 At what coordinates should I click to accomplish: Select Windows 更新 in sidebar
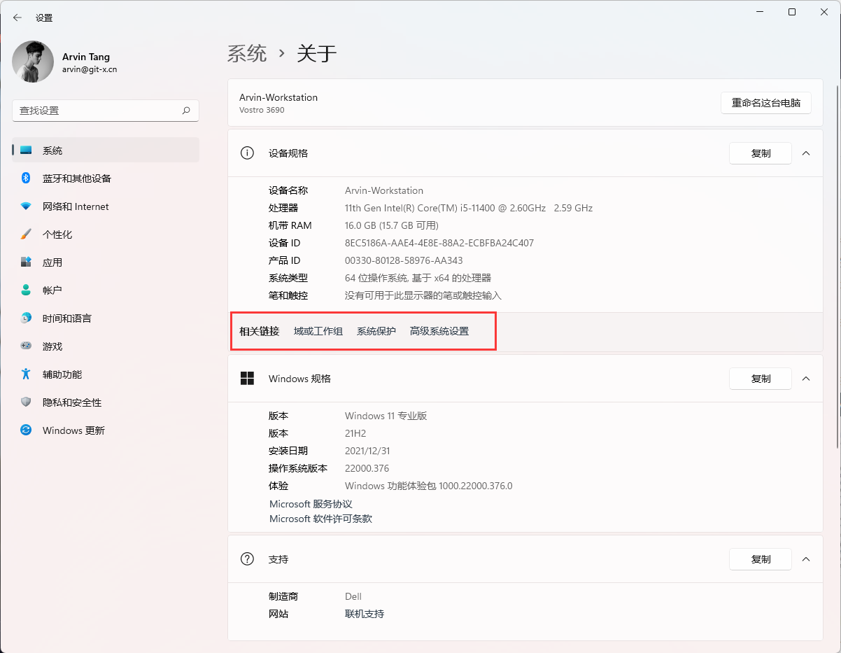[x=106, y=430]
